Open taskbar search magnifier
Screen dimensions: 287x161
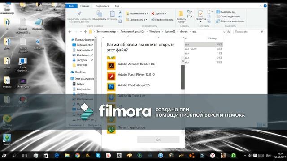tap(14, 156)
